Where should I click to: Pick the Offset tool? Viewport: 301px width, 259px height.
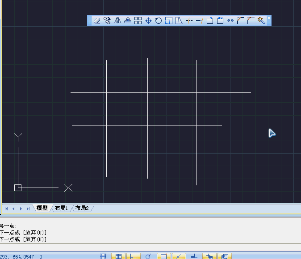pyautogui.click(x=128, y=21)
